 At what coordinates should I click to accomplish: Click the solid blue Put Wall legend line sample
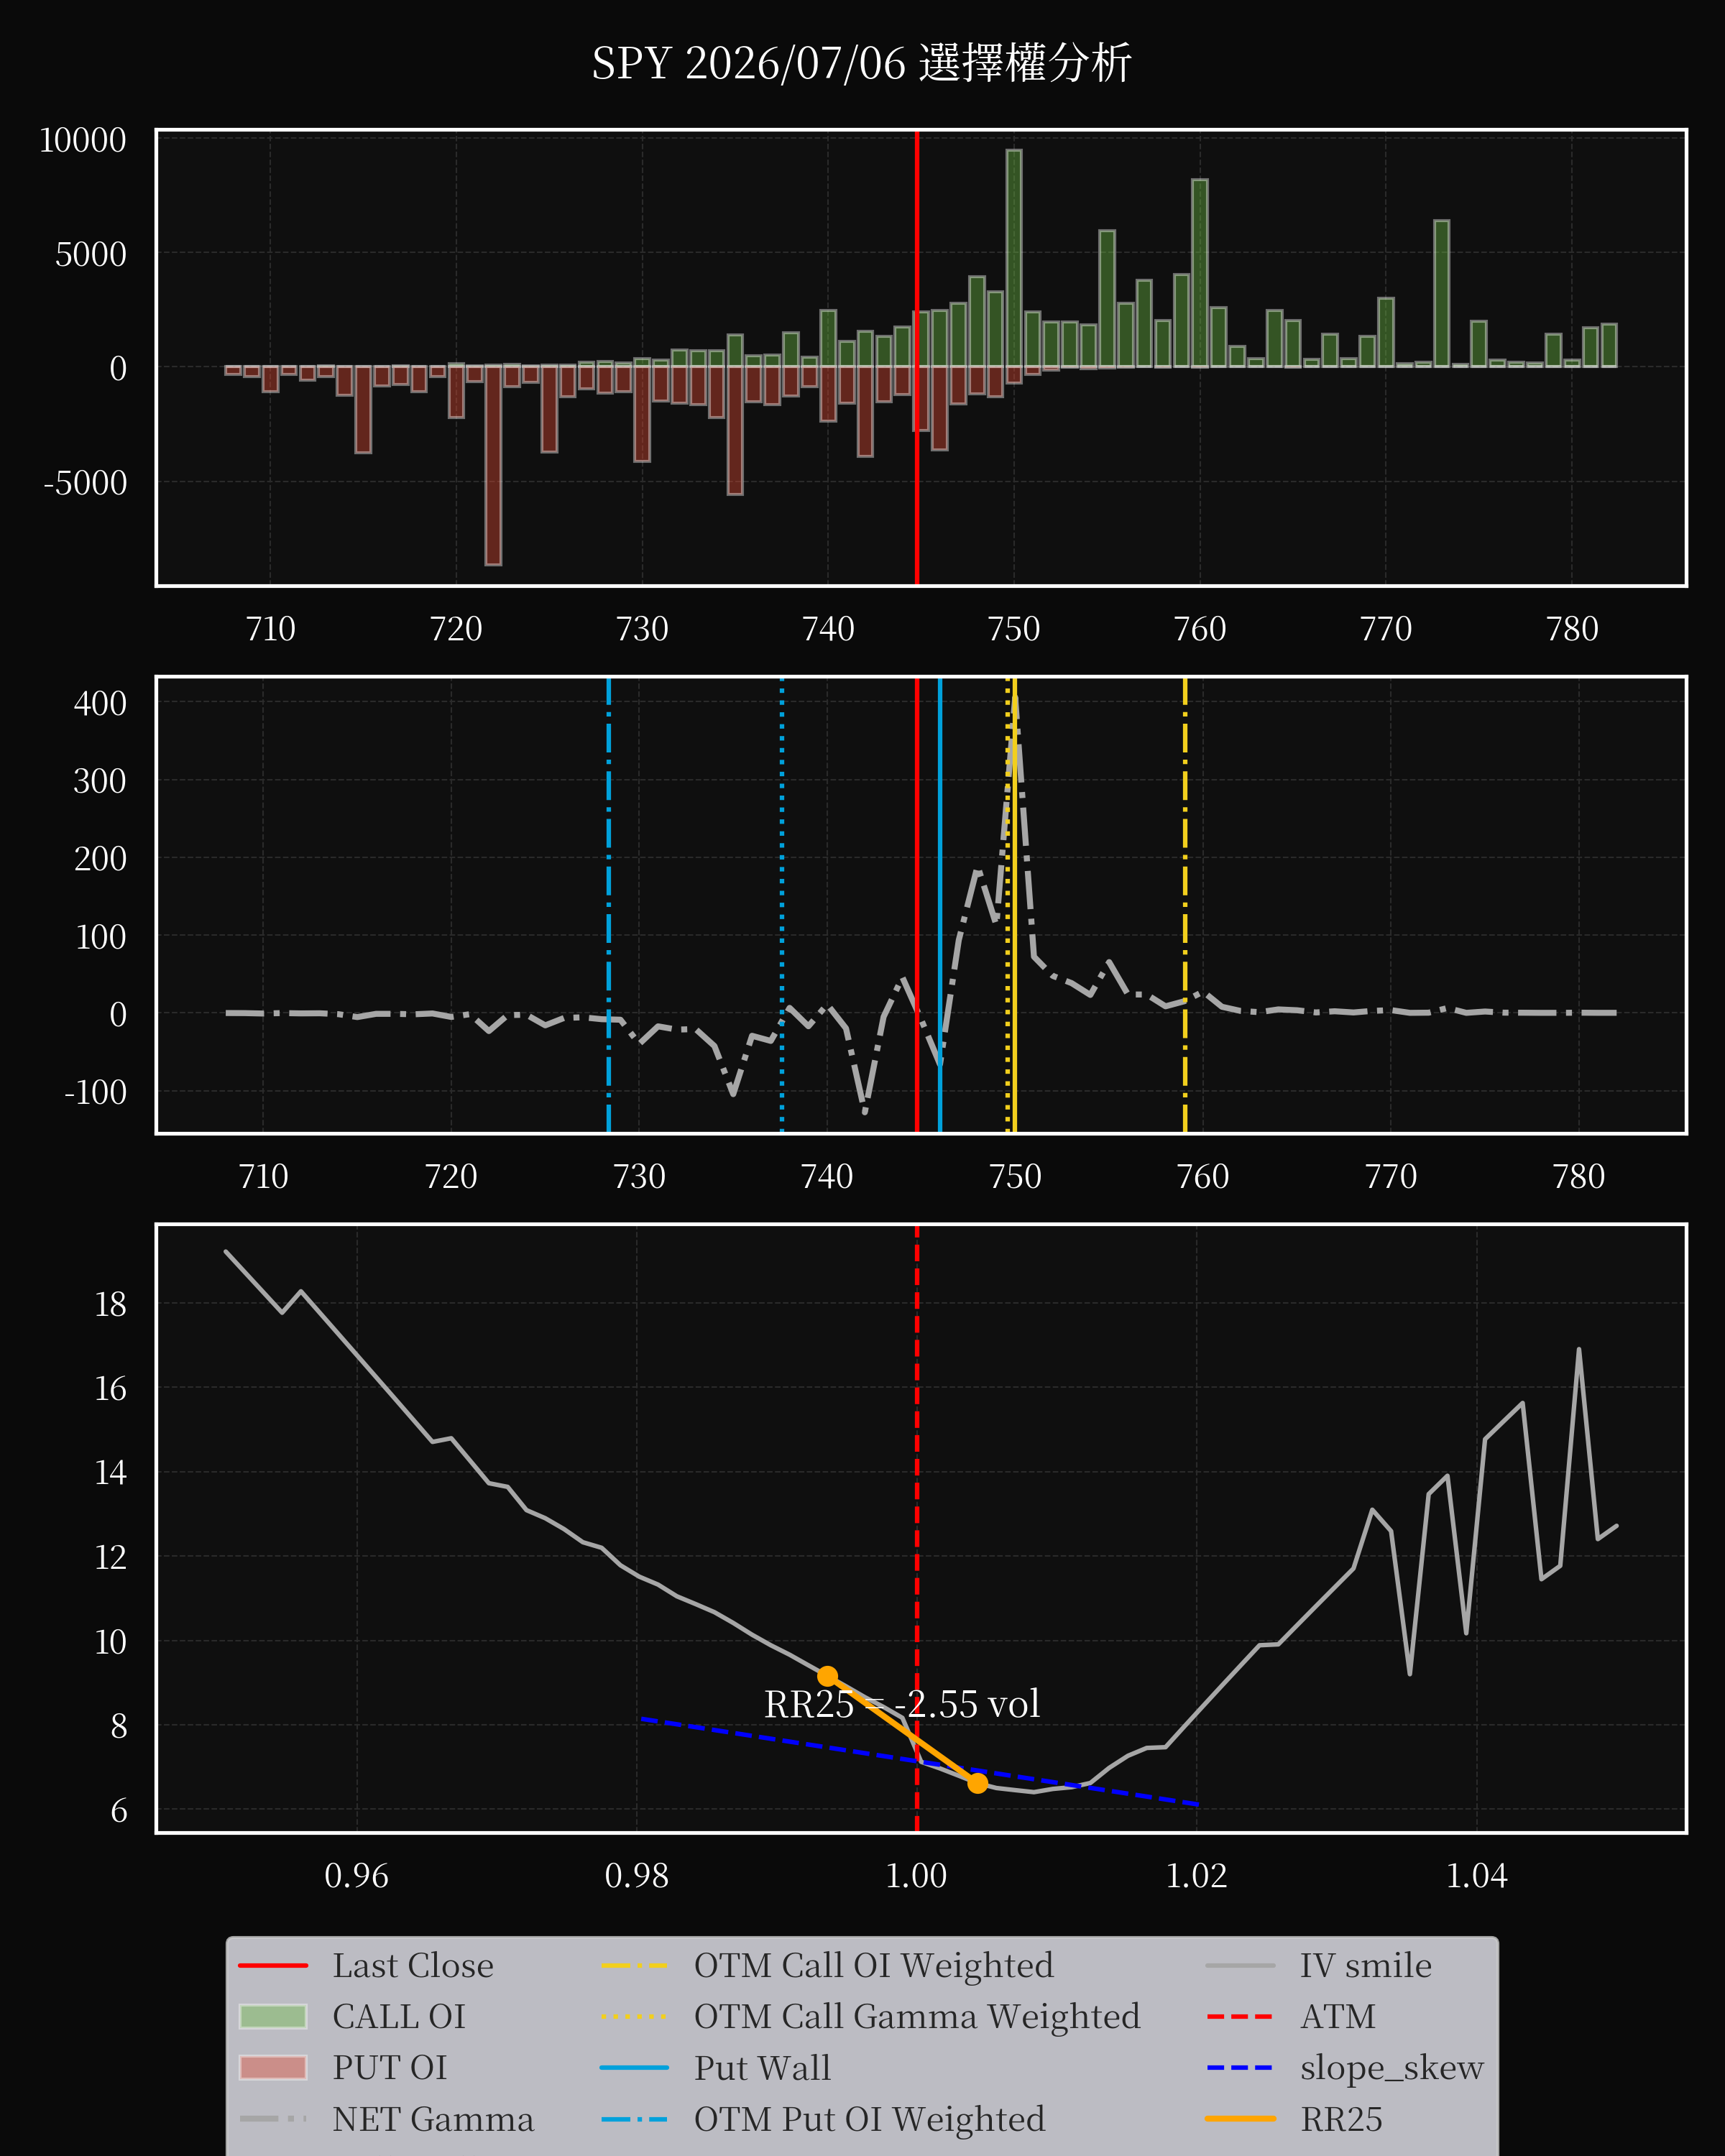coord(634,2068)
